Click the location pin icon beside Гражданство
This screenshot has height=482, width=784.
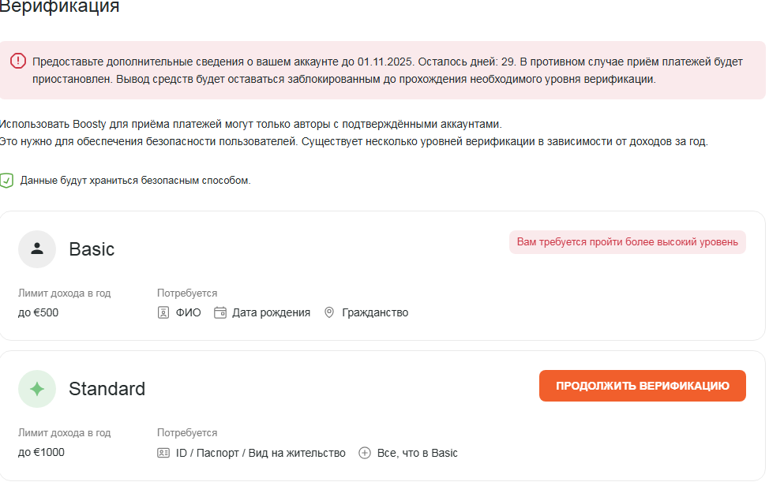click(329, 312)
